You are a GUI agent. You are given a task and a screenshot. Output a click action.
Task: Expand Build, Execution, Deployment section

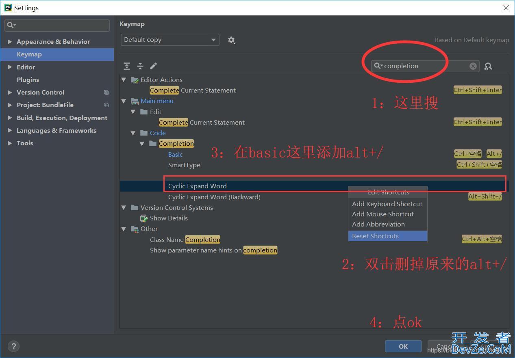(10, 118)
